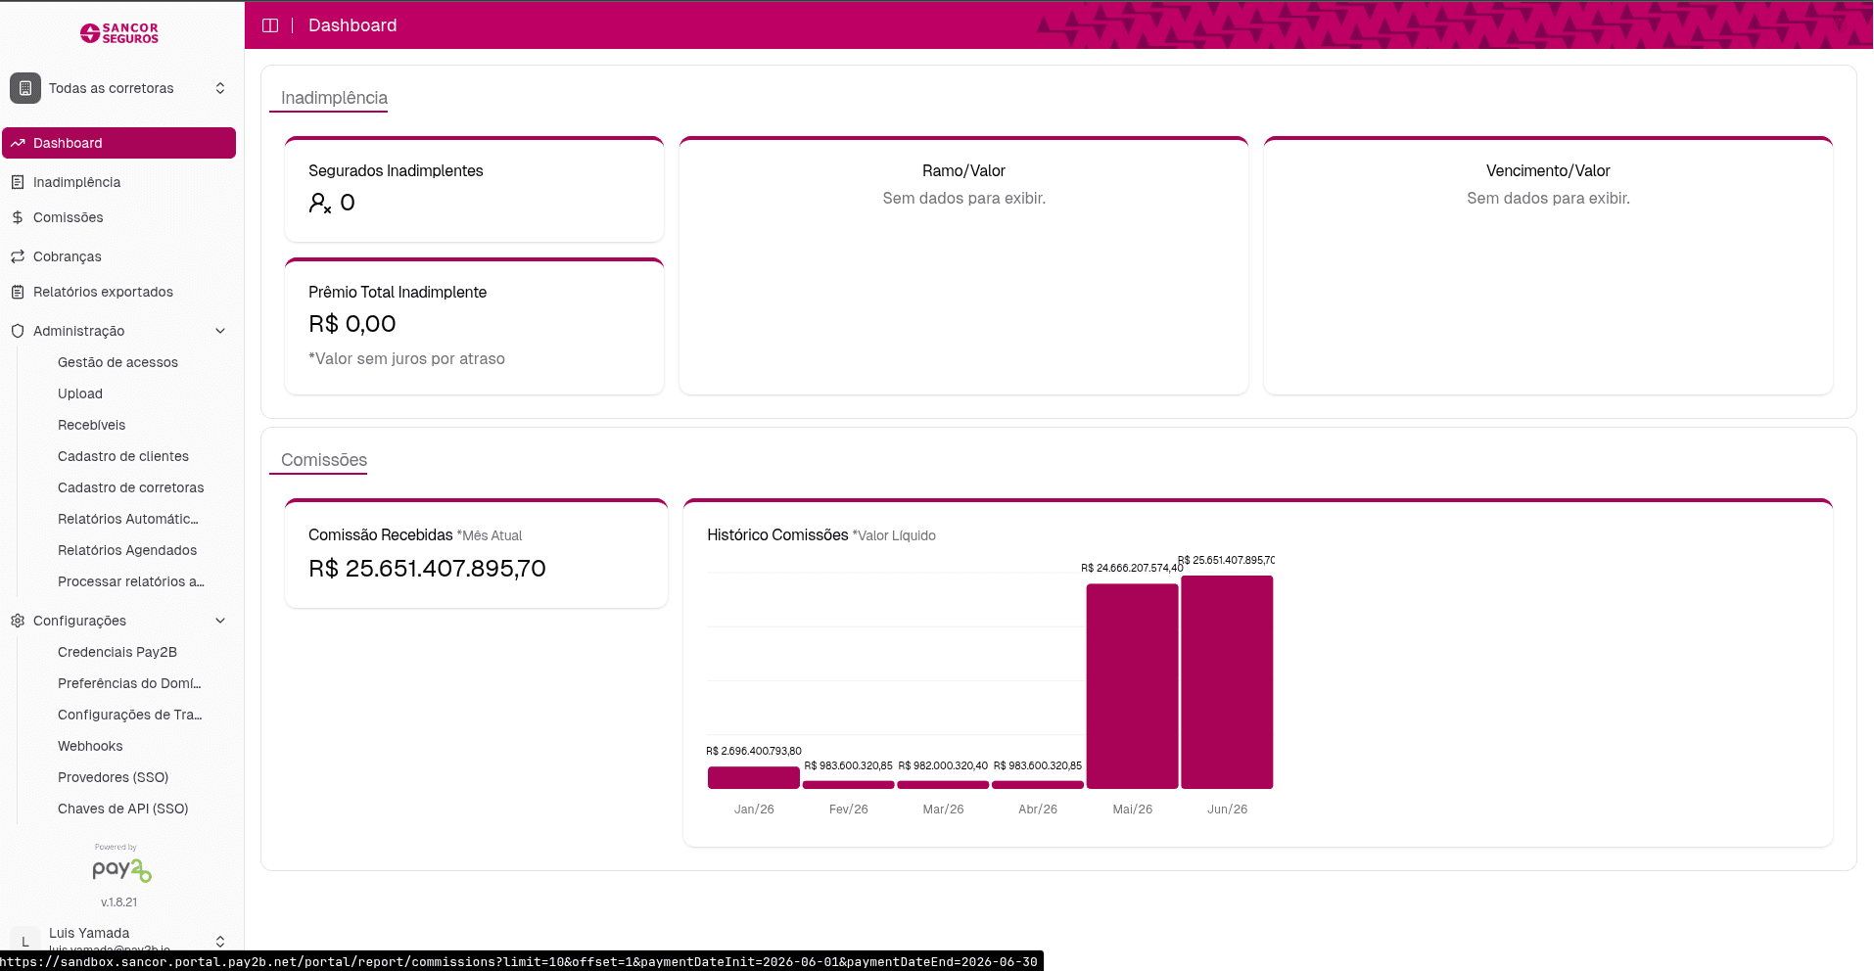Screen dimensions: 1874x971
Task: Click the Jun/26 bar in chart
Action: tap(1227, 682)
